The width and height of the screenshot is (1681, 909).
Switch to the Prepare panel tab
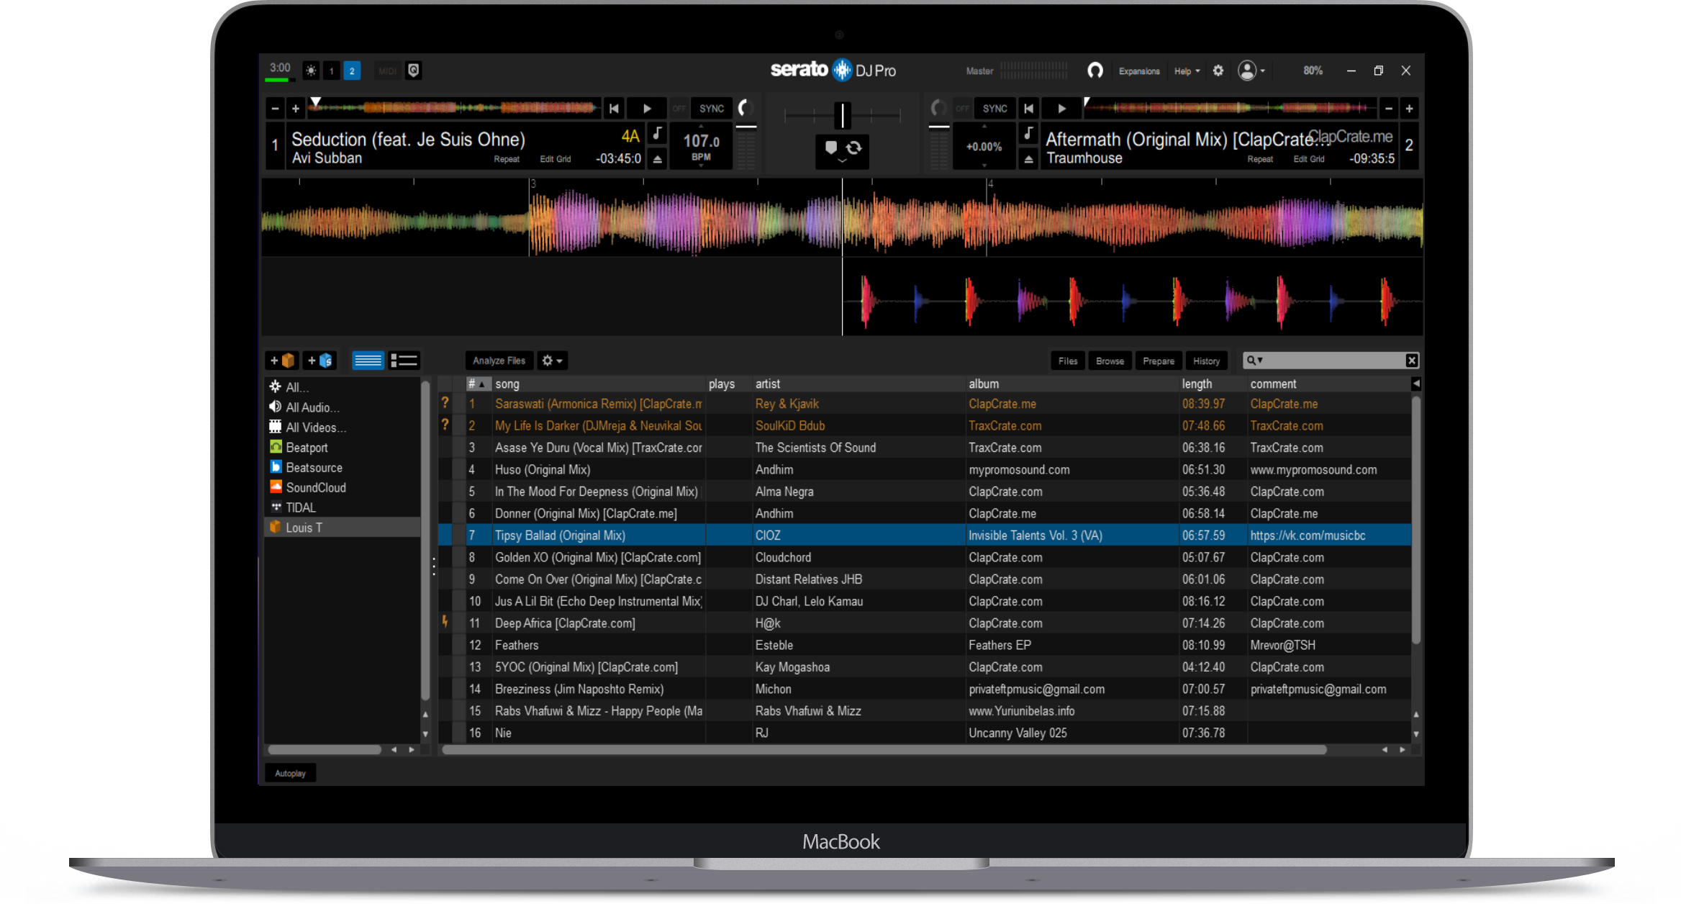click(x=1158, y=361)
